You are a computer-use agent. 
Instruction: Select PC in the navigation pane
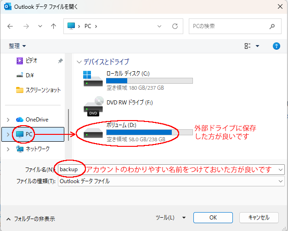pos(33,134)
